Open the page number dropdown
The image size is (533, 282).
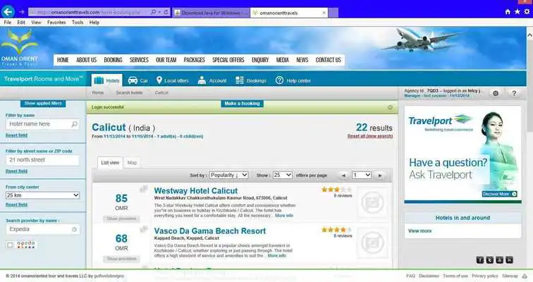tap(362, 175)
